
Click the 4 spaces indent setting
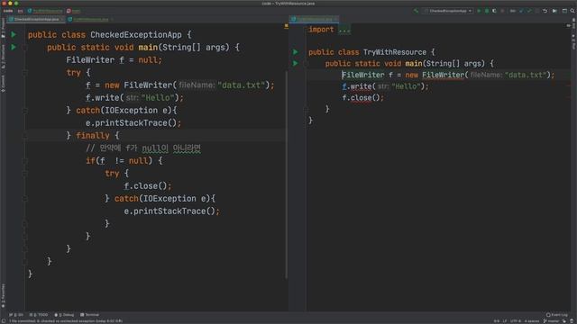(532, 321)
